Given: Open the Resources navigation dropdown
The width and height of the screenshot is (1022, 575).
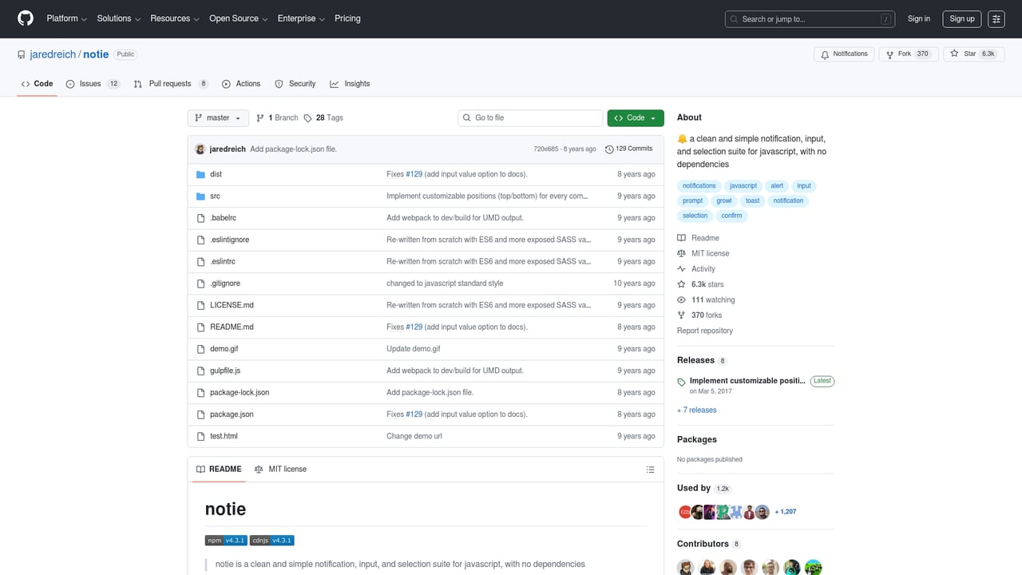Looking at the screenshot, I should click(x=174, y=18).
